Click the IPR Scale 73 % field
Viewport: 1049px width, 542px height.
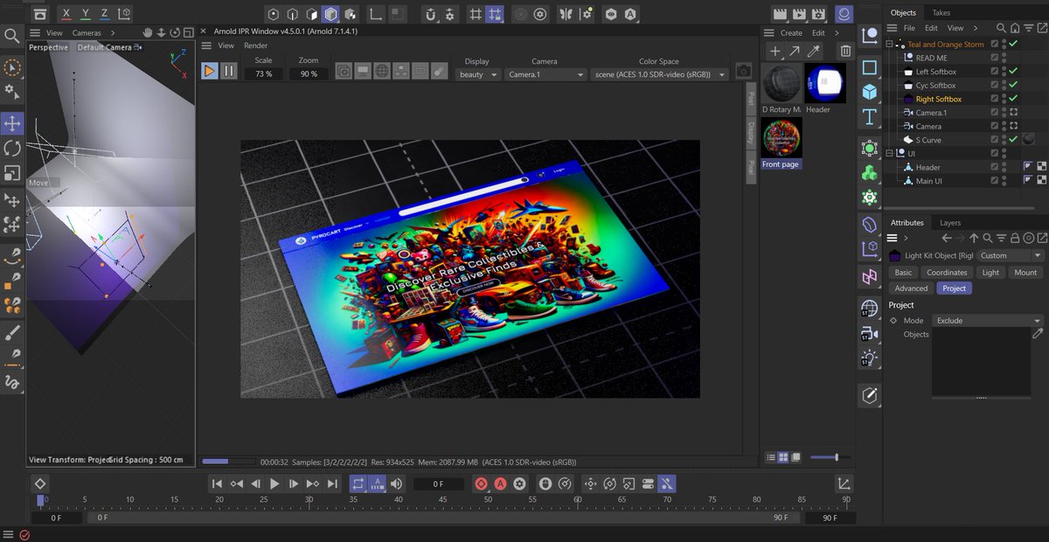click(263, 74)
